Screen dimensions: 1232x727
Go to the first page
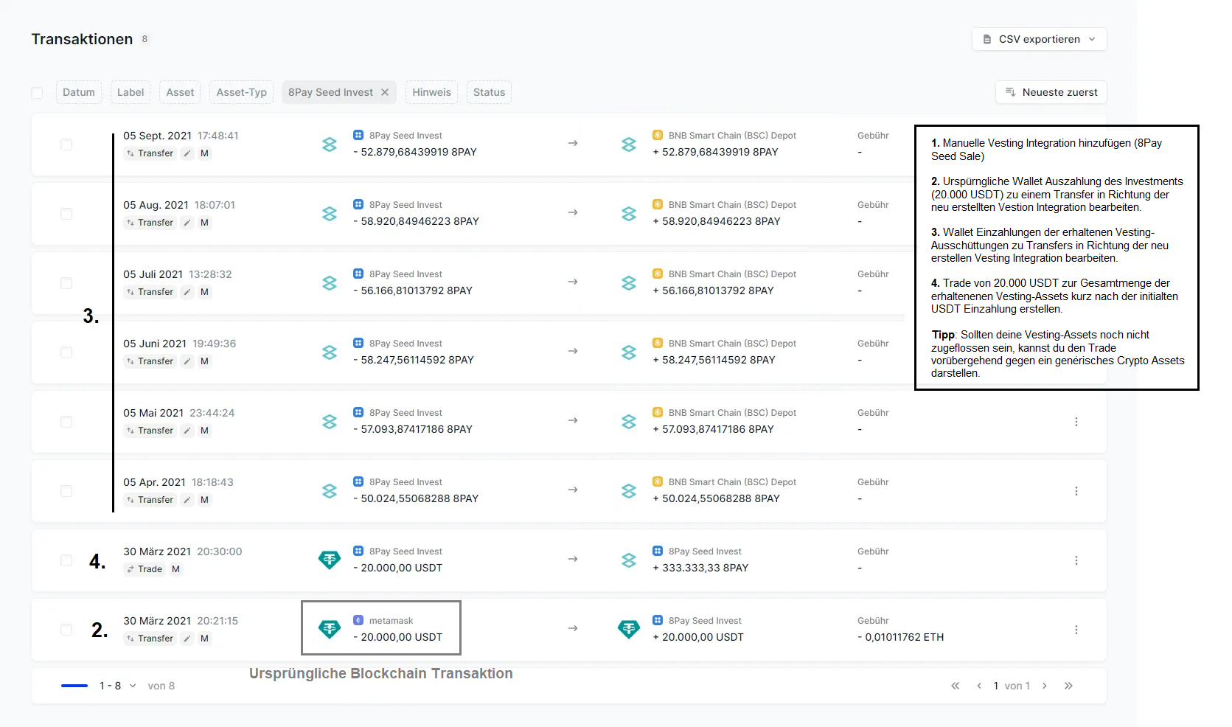(x=956, y=686)
